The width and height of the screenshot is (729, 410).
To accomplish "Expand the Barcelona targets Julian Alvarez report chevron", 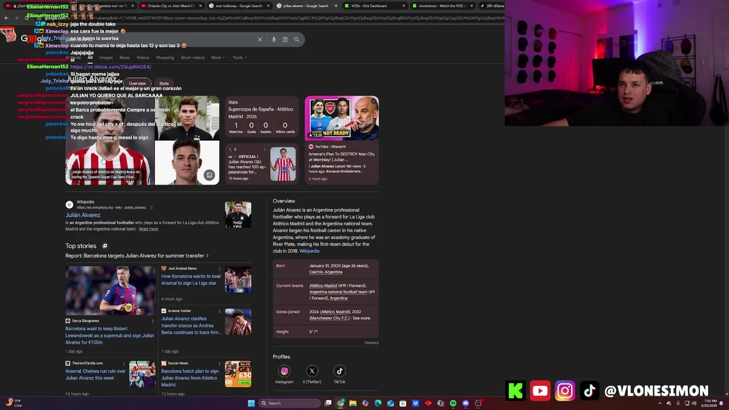I will coord(207,256).
